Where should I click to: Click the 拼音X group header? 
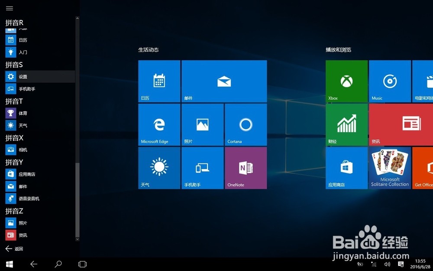[14, 138]
